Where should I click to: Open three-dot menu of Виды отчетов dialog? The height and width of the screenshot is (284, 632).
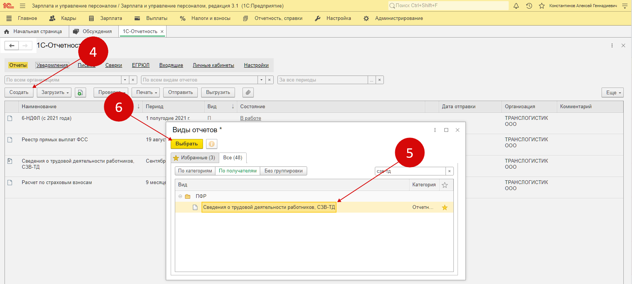click(435, 130)
